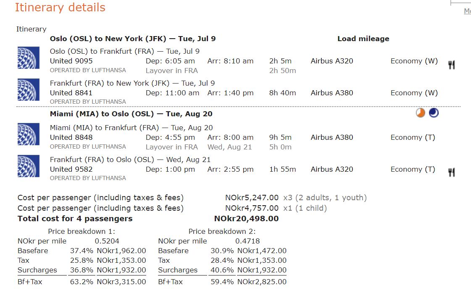471x293 pixels.
Task: Click the partial link at top right corner
Action: (x=467, y=11)
